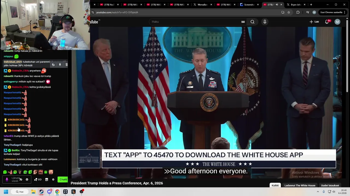Select the Kaikki filter chip
Viewport: 350px width, 196px height.
[275, 185]
